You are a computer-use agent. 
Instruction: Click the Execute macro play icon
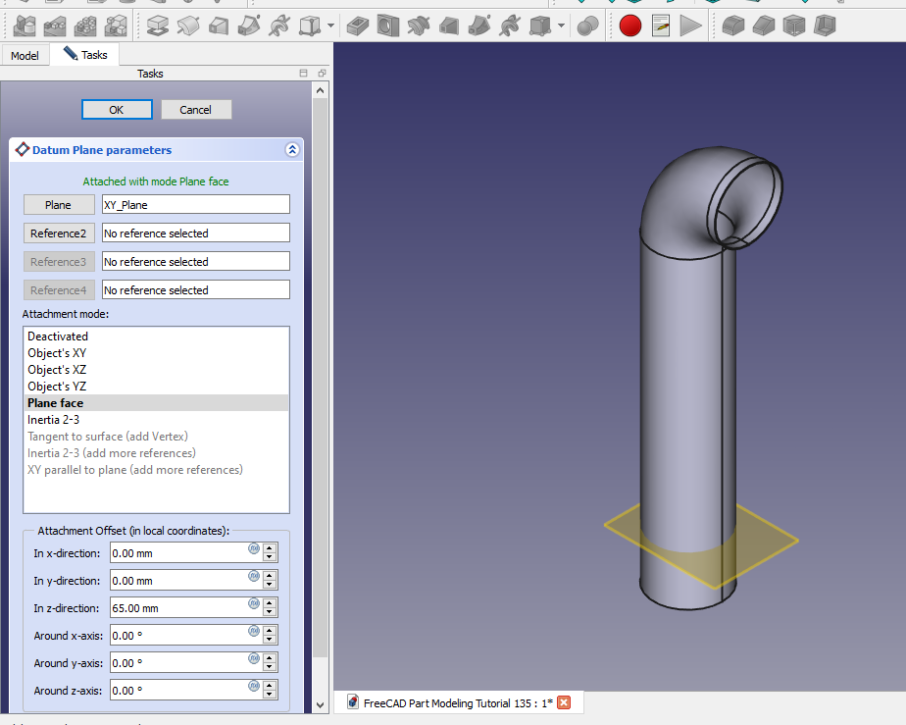(x=691, y=26)
